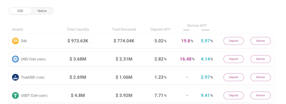
Task: Switch currency display to USD
Action: (x=20, y=11)
